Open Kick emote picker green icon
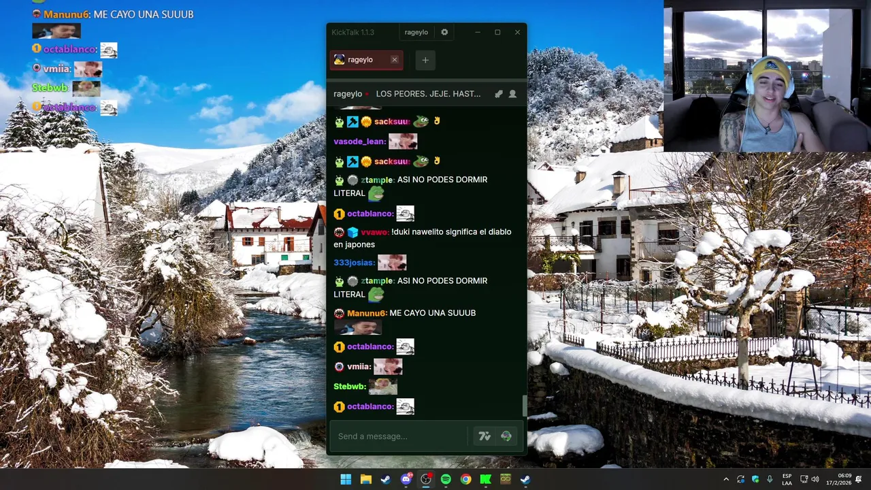 [x=506, y=436]
